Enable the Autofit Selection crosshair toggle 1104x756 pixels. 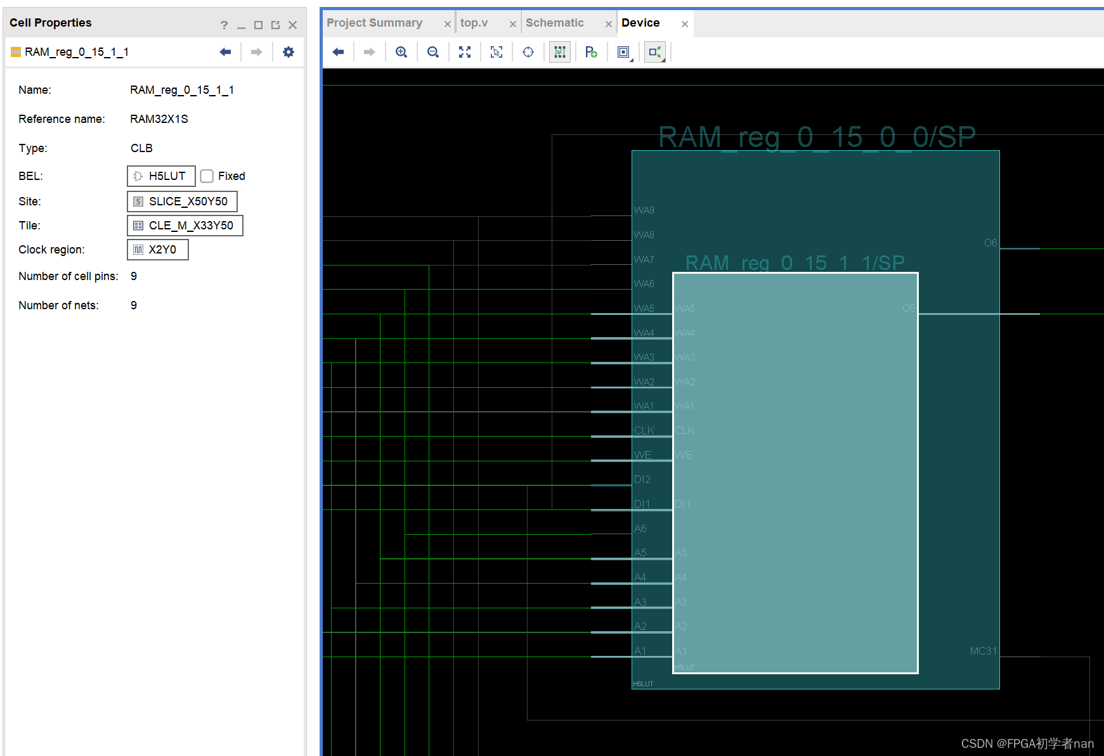click(x=528, y=51)
